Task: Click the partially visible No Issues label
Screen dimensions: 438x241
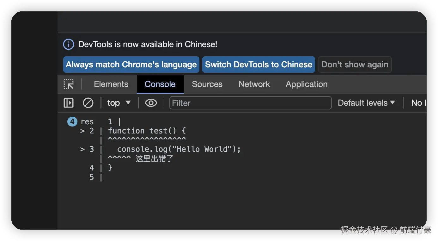Action: click(418, 103)
